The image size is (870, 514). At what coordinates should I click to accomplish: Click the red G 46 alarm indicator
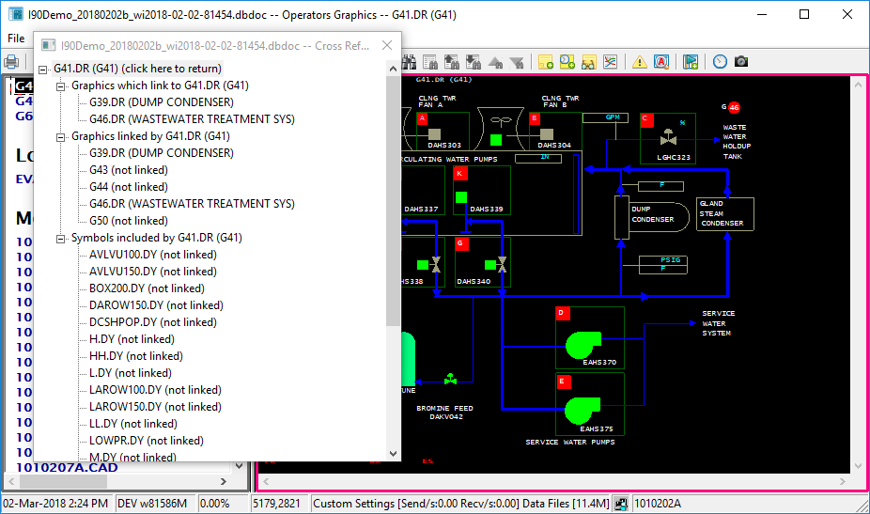coord(734,107)
